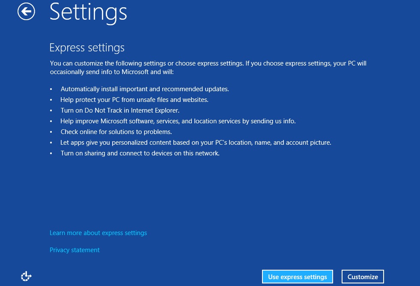Click the improve Microsoft software bullet
This screenshot has width=420, height=286.
(178, 121)
